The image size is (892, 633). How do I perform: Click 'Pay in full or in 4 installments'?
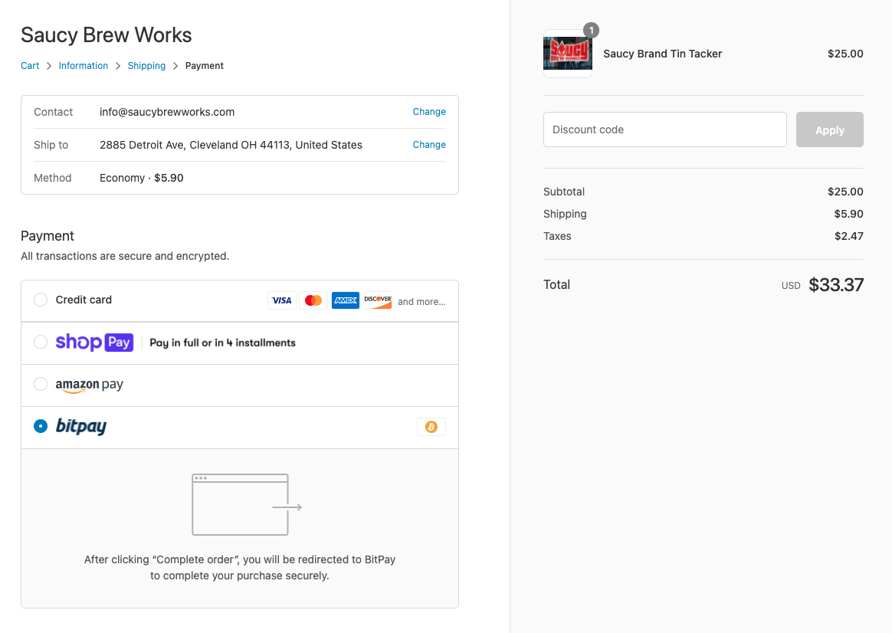222,343
